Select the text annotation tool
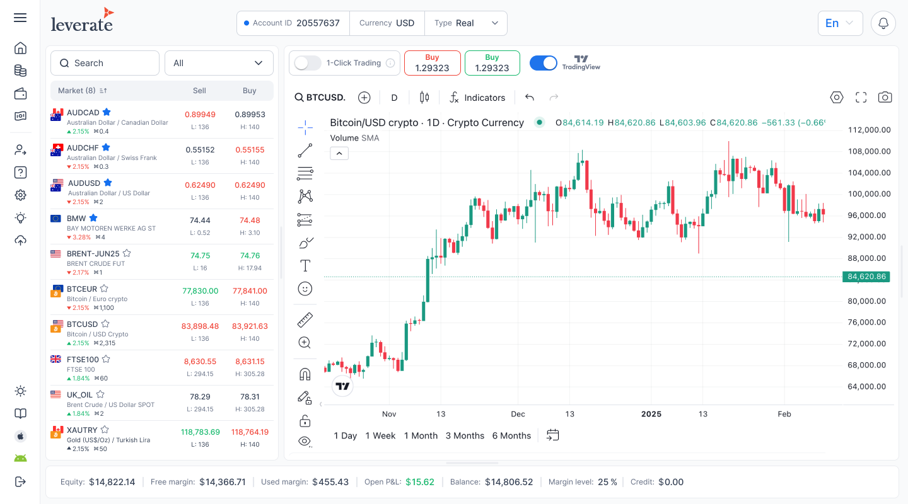The image size is (908, 504). tap(305, 265)
